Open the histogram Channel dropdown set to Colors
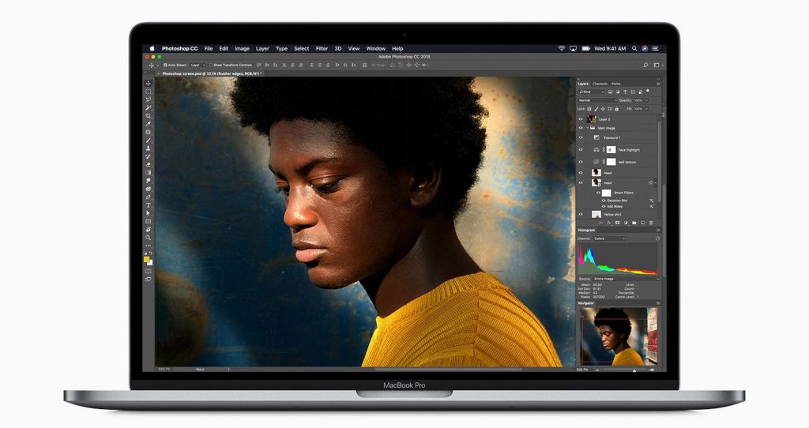This screenshot has width=809, height=428. pyautogui.click(x=609, y=238)
